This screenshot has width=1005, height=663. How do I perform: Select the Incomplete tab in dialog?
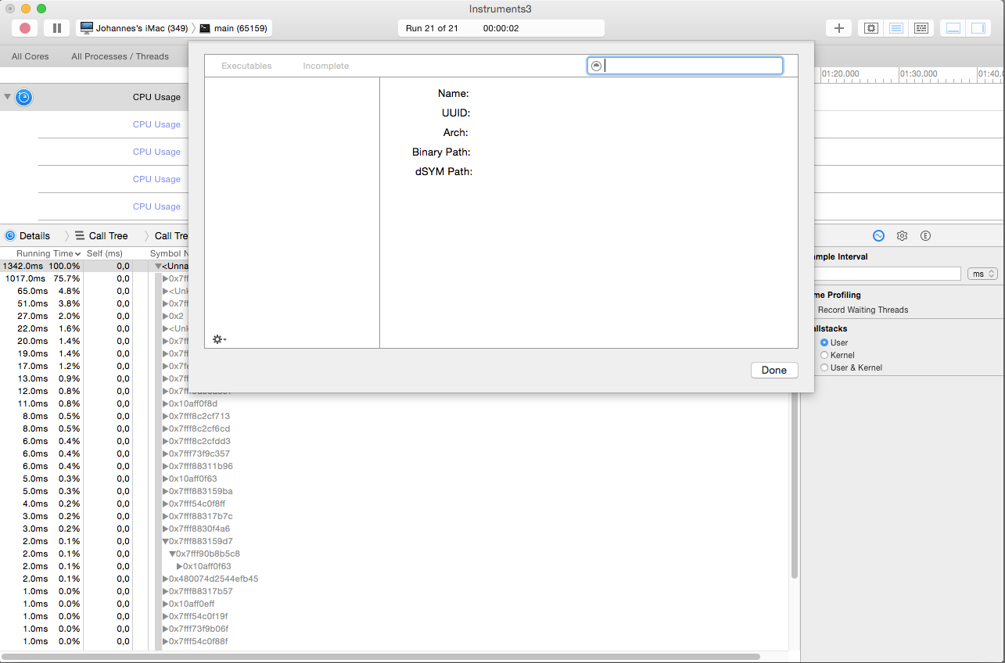click(325, 66)
